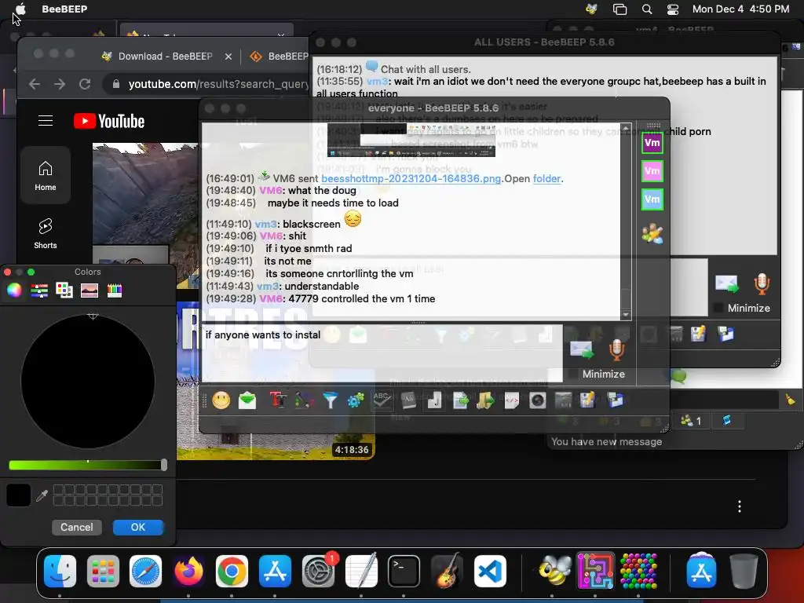The width and height of the screenshot is (804, 603).
Task: Switch to color sliders tab in Colors
Action: (39, 291)
